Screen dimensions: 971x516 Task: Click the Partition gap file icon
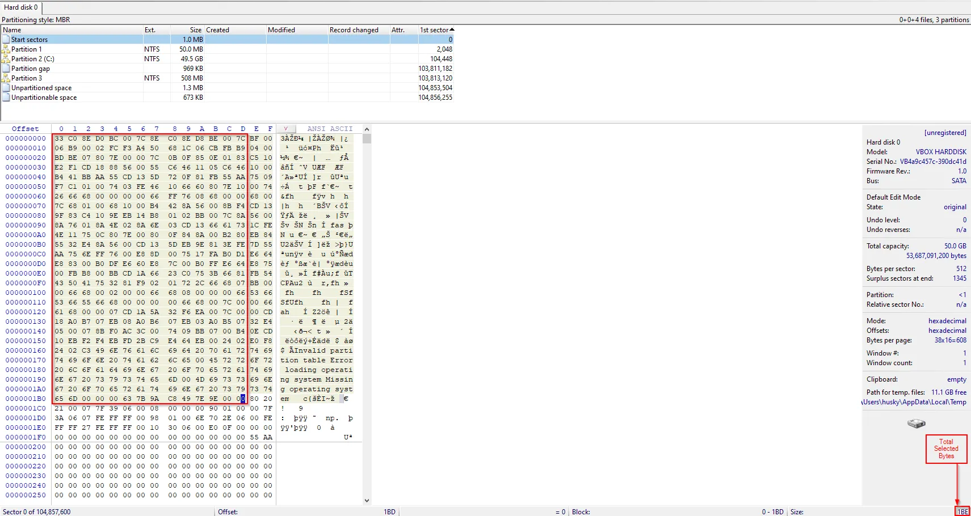tap(6, 69)
